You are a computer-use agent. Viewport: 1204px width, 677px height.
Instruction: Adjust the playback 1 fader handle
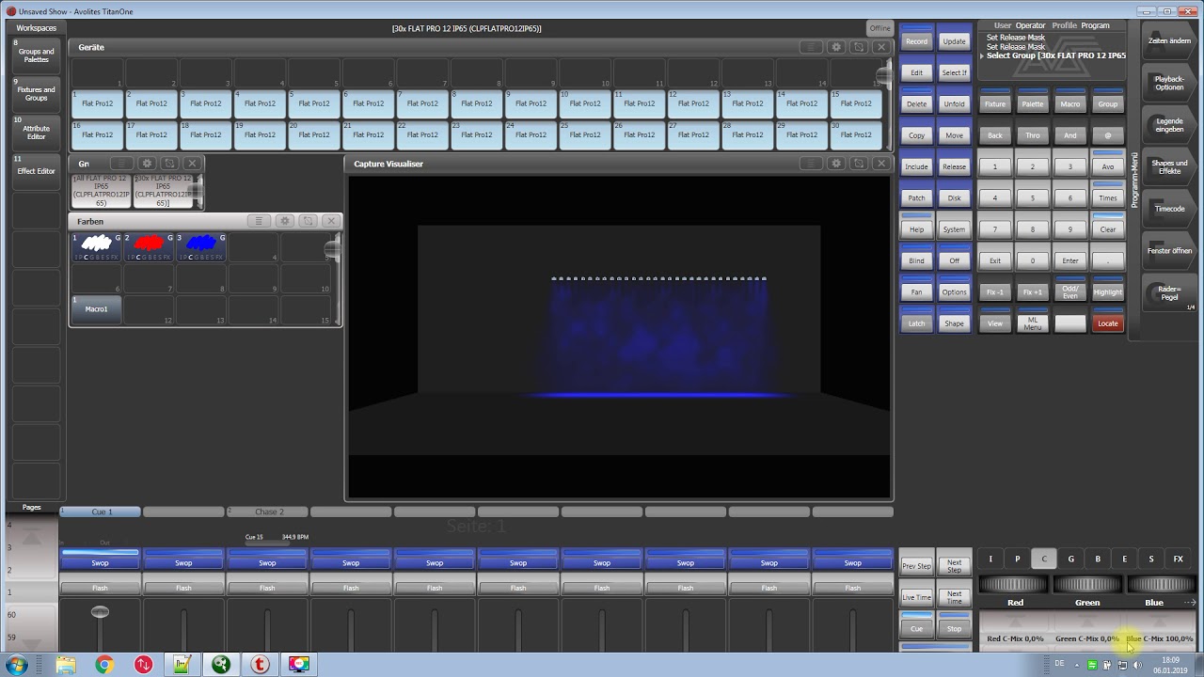point(100,612)
